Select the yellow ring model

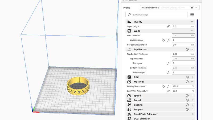coord(78,86)
